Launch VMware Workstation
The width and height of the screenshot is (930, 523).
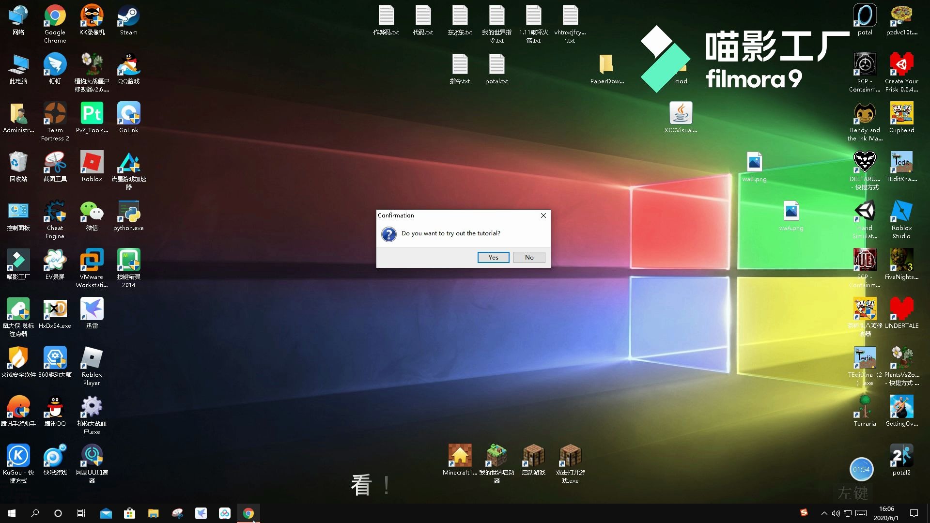click(91, 262)
